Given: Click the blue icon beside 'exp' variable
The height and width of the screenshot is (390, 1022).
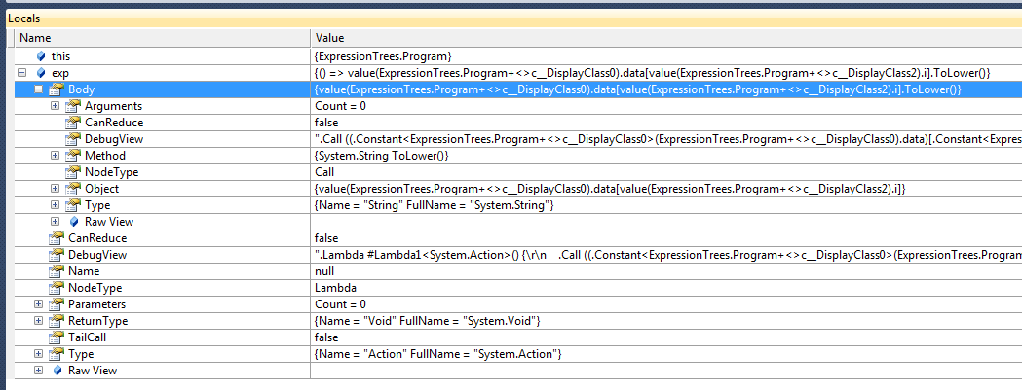Looking at the screenshot, I should (41, 73).
